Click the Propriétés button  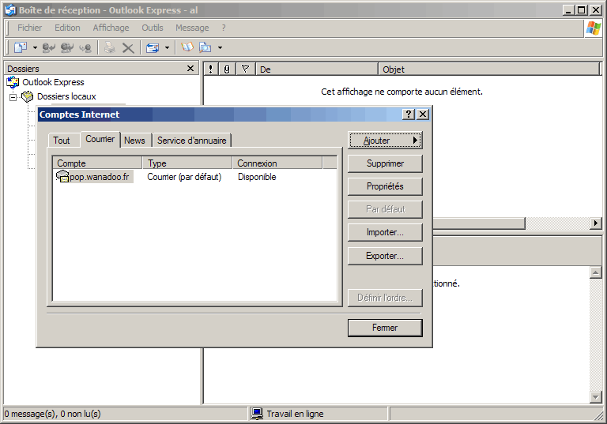click(385, 186)
